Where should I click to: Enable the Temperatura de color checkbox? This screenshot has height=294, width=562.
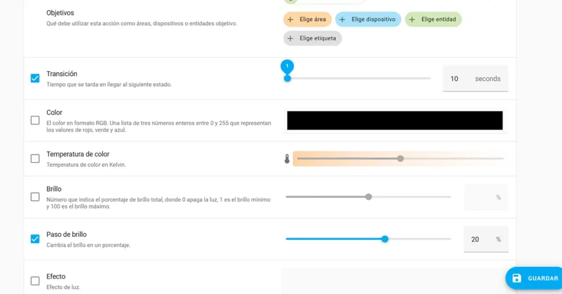[35, 159]
